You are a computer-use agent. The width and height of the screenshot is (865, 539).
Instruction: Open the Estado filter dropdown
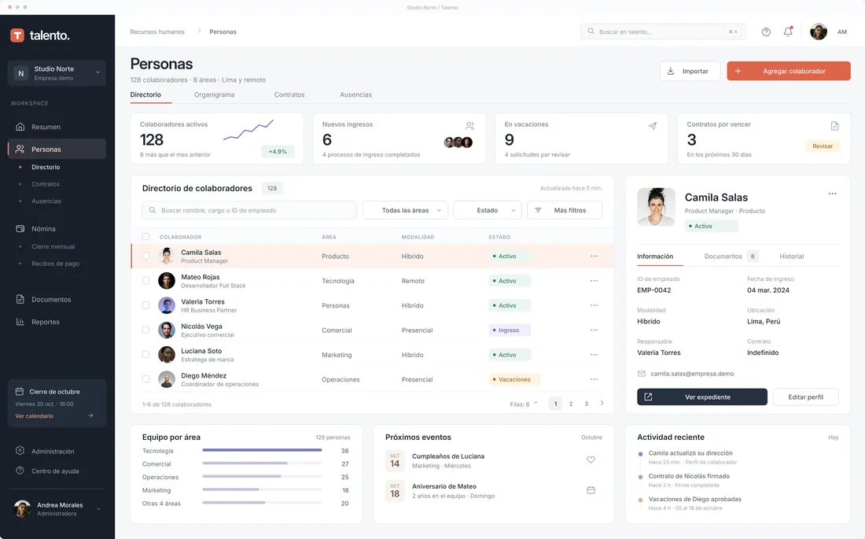click(x=488, y=210)
